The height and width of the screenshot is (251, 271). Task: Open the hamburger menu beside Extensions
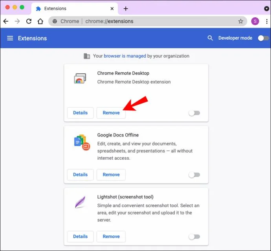pyautogui.click(x=10, y=38)
